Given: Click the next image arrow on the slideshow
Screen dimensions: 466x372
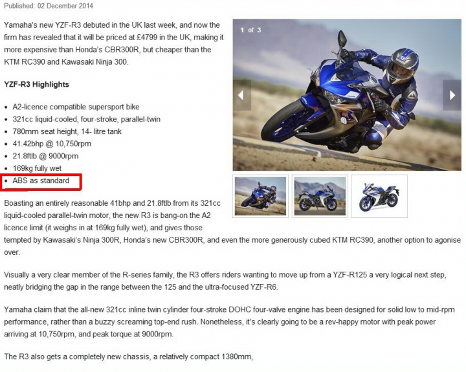Looking at the screenshot, I should coord(452,95).
